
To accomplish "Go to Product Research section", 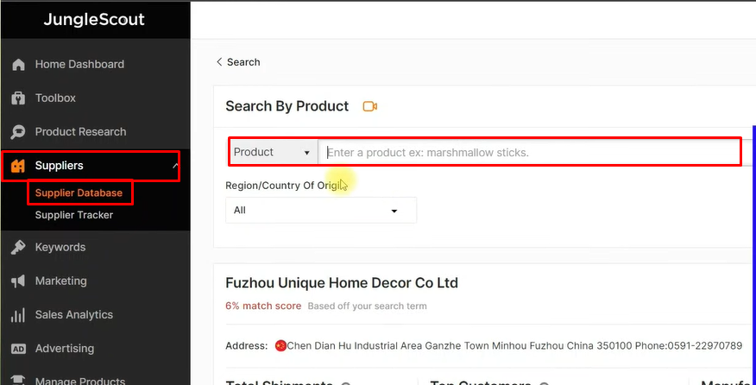I will click(80, 132).
